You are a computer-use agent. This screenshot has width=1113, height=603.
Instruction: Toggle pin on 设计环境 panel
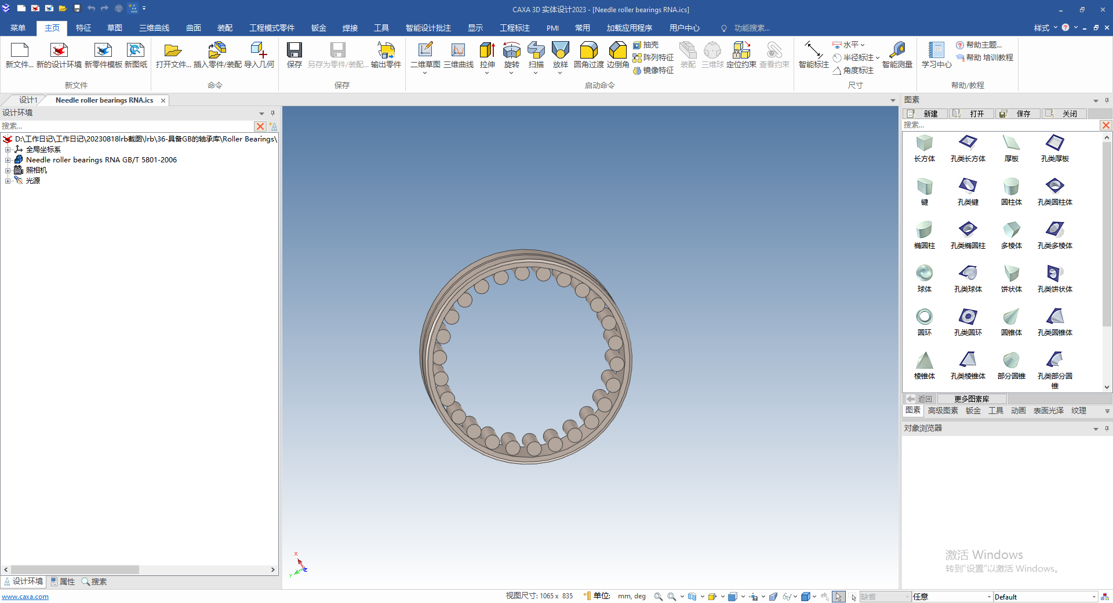point(272,113)
